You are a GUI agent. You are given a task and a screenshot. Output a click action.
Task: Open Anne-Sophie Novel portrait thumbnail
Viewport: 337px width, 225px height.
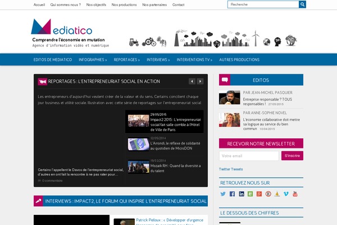230,120
